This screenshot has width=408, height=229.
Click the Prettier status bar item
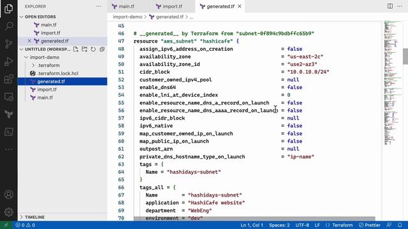370,225
